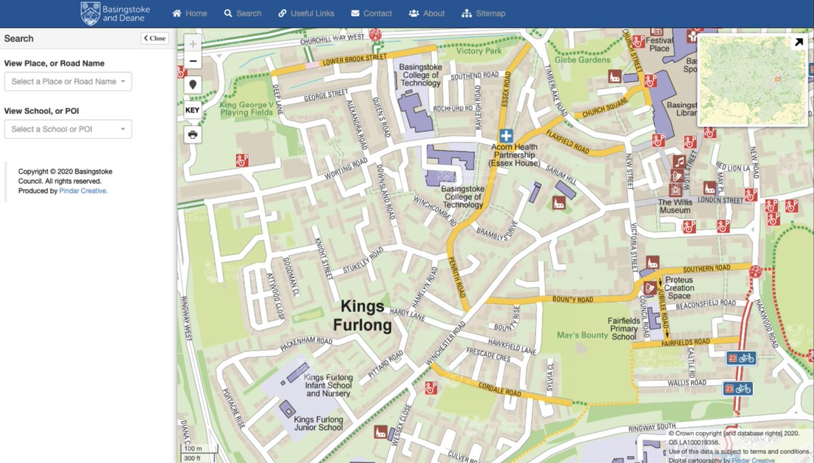The width and height of the screenshot is (814, 463).
Task: Open the About page
Action: coord(427,13)
